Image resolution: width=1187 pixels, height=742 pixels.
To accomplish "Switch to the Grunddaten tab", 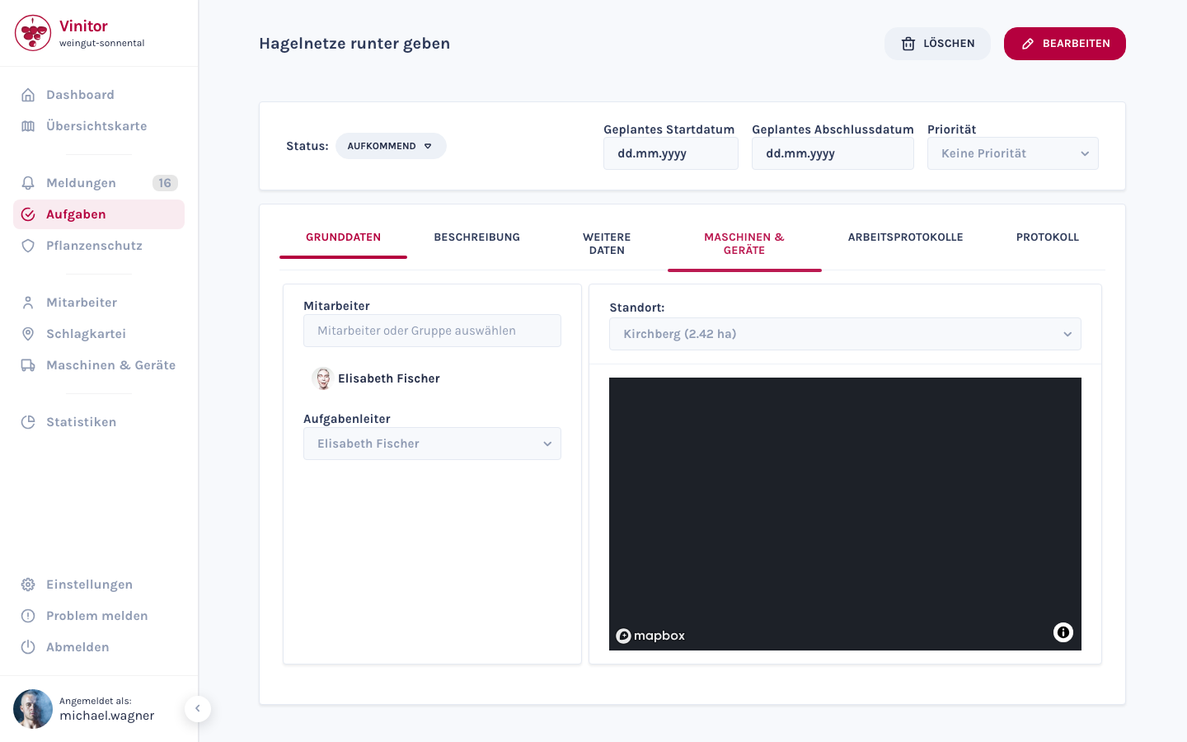I will 343,237.
